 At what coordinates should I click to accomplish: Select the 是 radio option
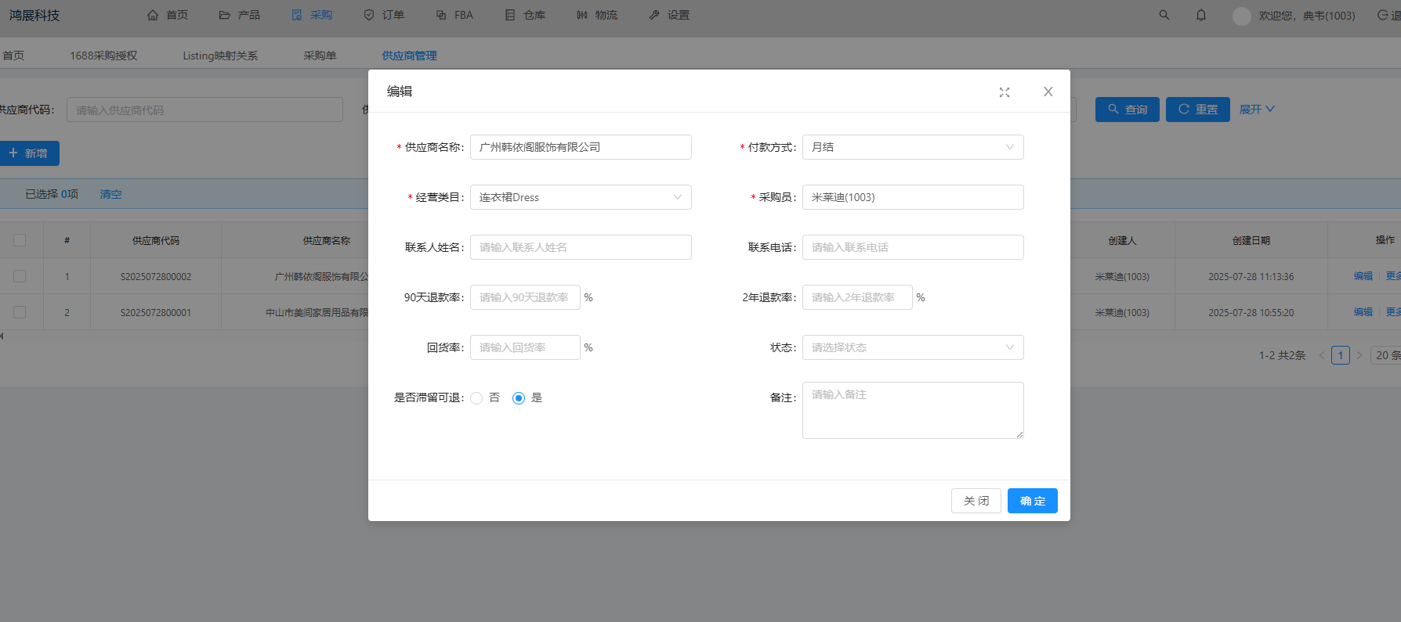click(x=519, y=398)
